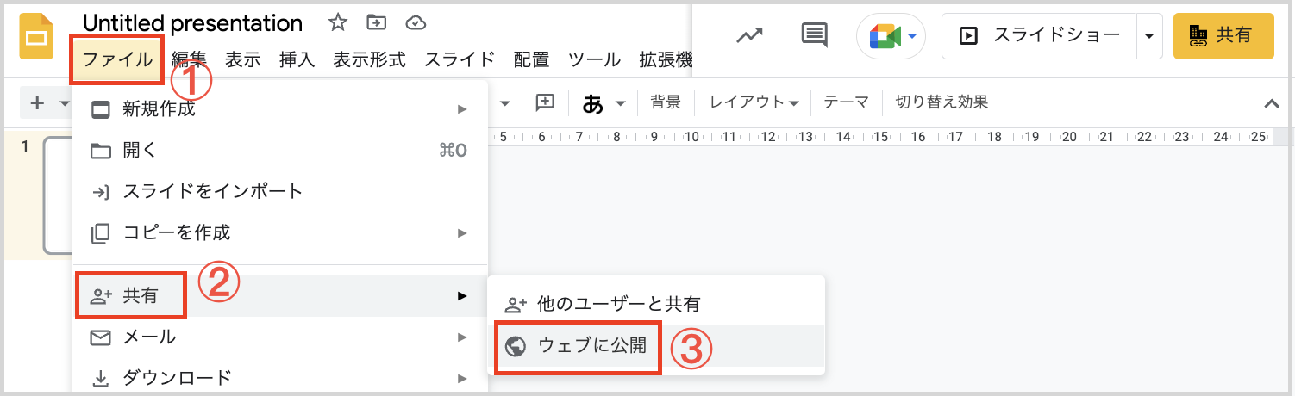Move presentation to folder icon
The height and width of the screenshot is (396, 1295).
coord(376,22)
